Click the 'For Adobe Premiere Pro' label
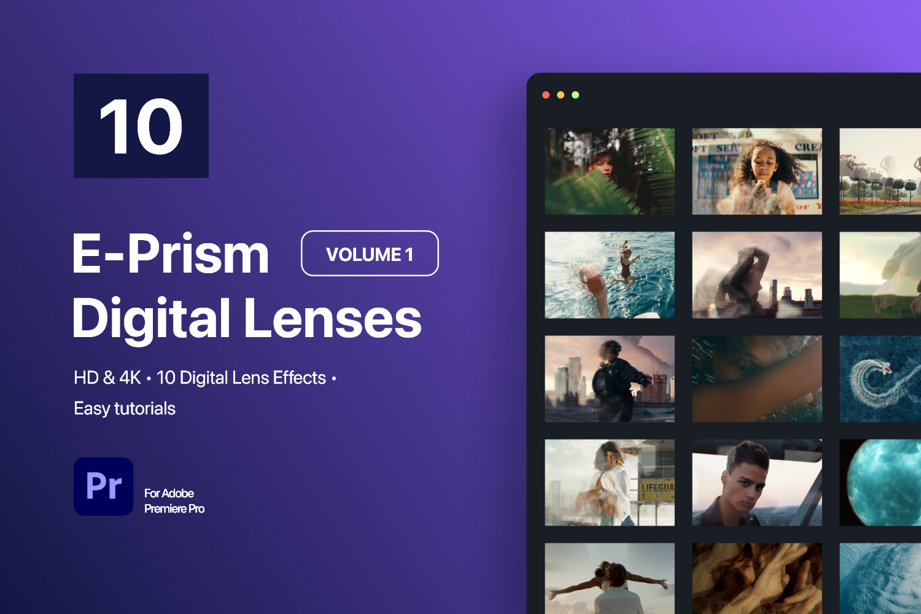Viewport: 921px width, 614px height. click(174, 501)
